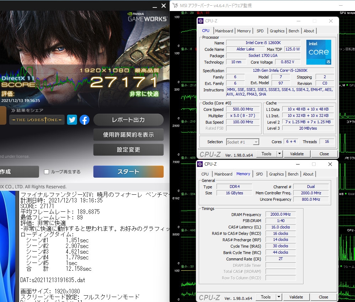
Task: Click the Twitter share icon
Action: (x=72, y=120)
